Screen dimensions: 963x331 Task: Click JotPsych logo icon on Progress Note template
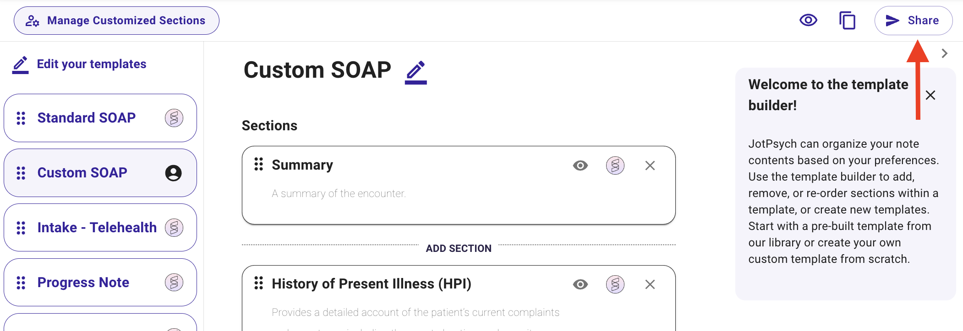tap(174, 283)
